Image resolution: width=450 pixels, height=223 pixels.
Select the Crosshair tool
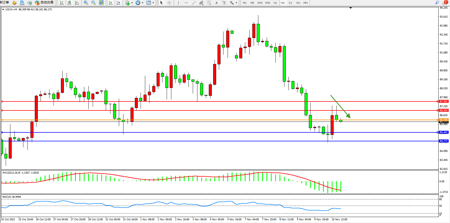pos(169,3)
